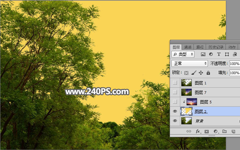This screenshot has width=240, height=150.
Task: Show the 图层 1 layer
Action: pyautogui.click(x=175, y=83)
